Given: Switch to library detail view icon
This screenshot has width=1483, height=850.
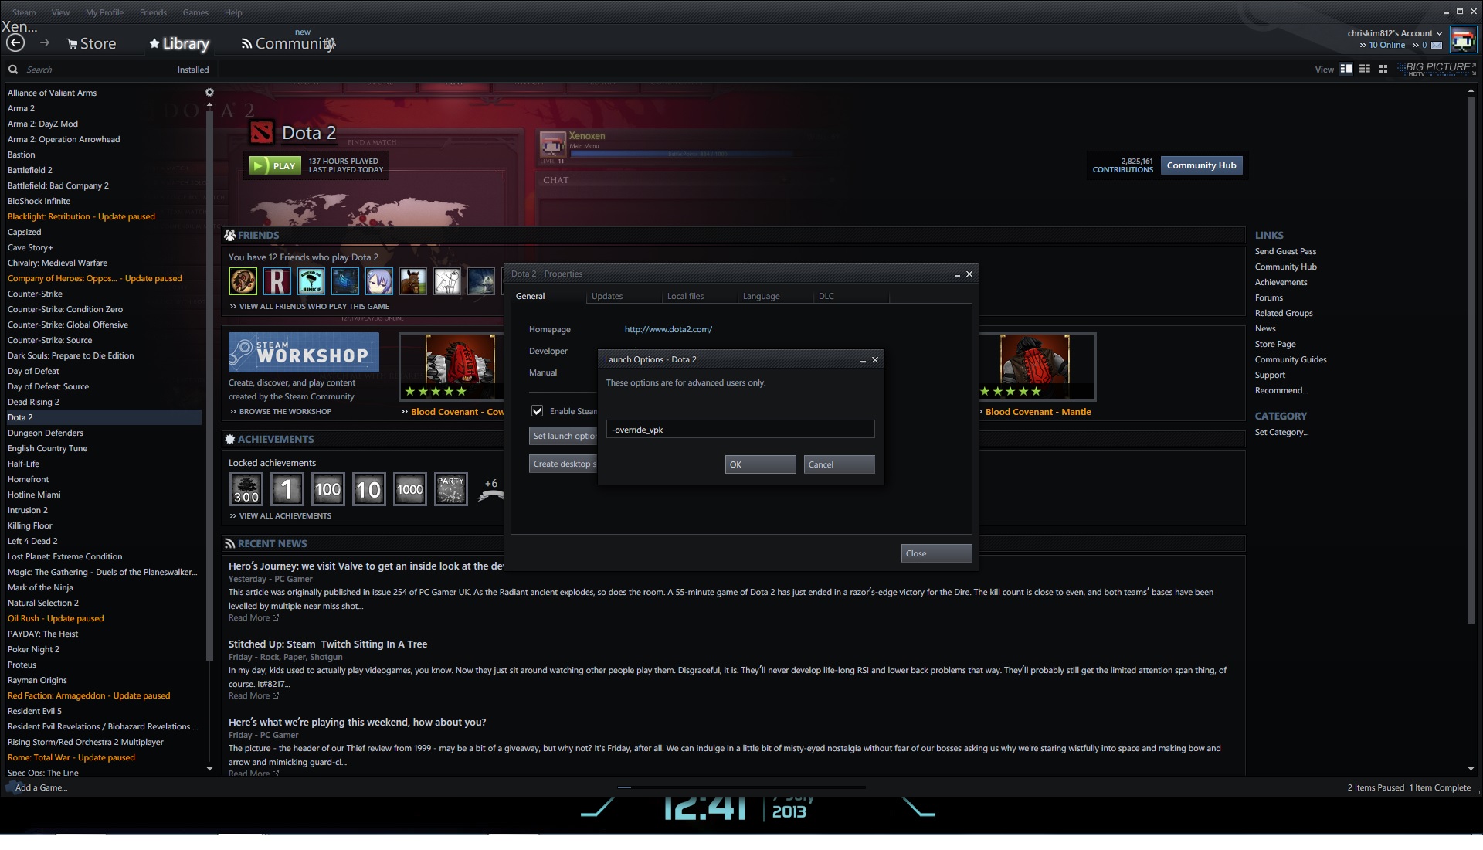Looking at the screenshot, I should click(x=1346, y=69).
